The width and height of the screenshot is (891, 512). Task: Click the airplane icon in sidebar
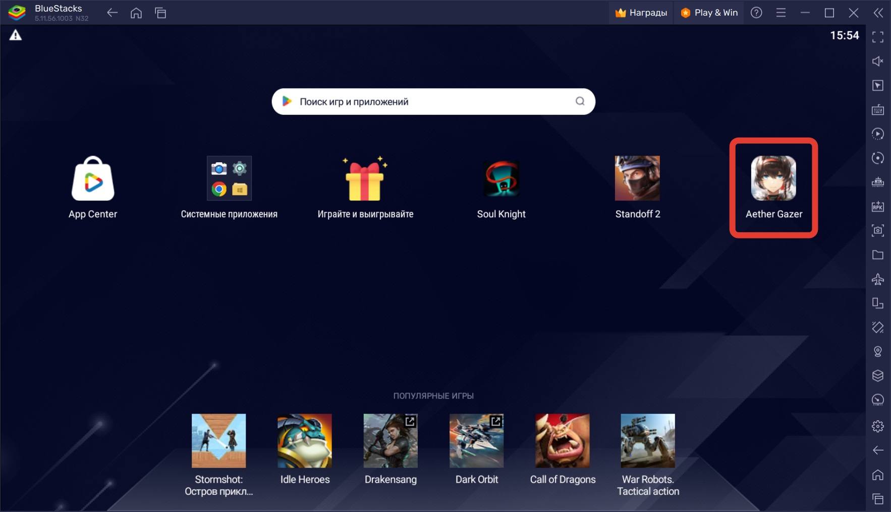point(878,279)
